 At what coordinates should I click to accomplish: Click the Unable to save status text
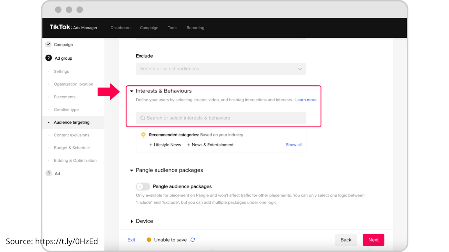[170, 240]
